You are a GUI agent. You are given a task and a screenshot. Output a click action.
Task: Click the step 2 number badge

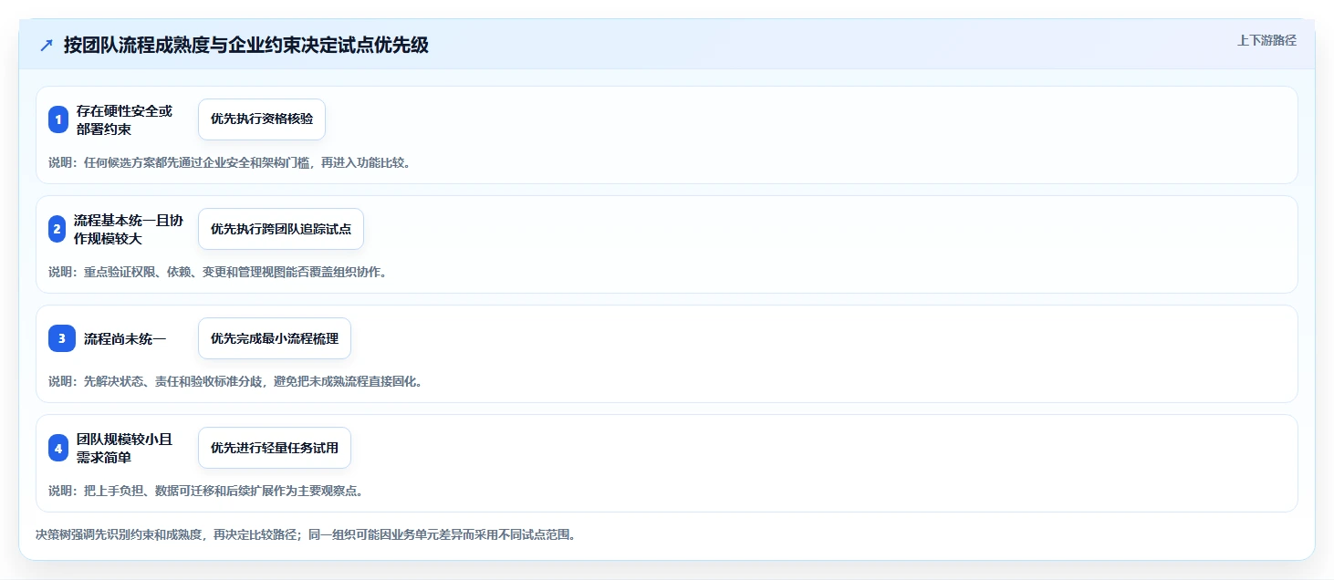click(57, 229)
